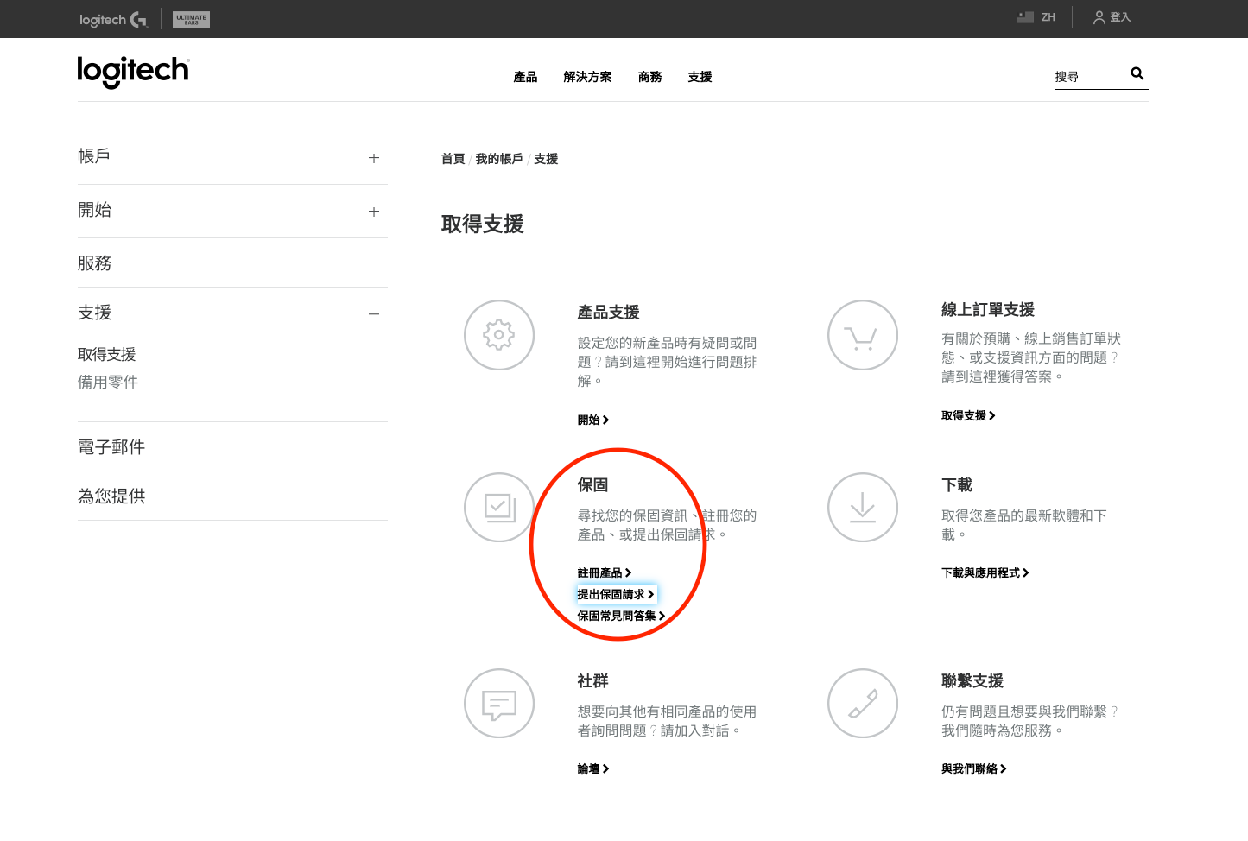Open the 支援 top navigation menu

tap(700, 77)
